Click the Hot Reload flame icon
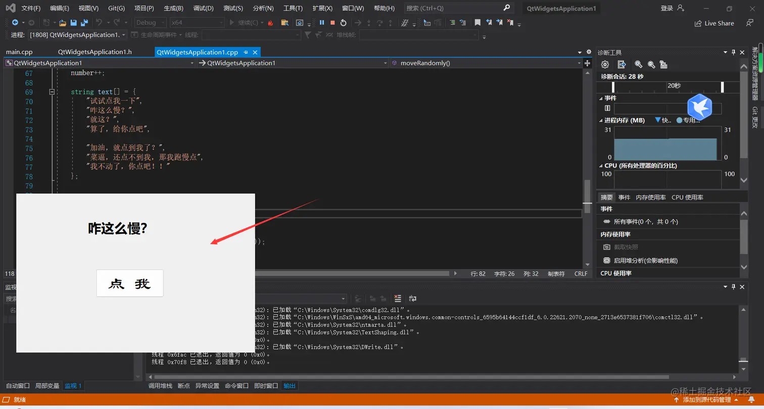Image resolution: width=764 pixels, height=409 pixels. [x=270, y=23]
